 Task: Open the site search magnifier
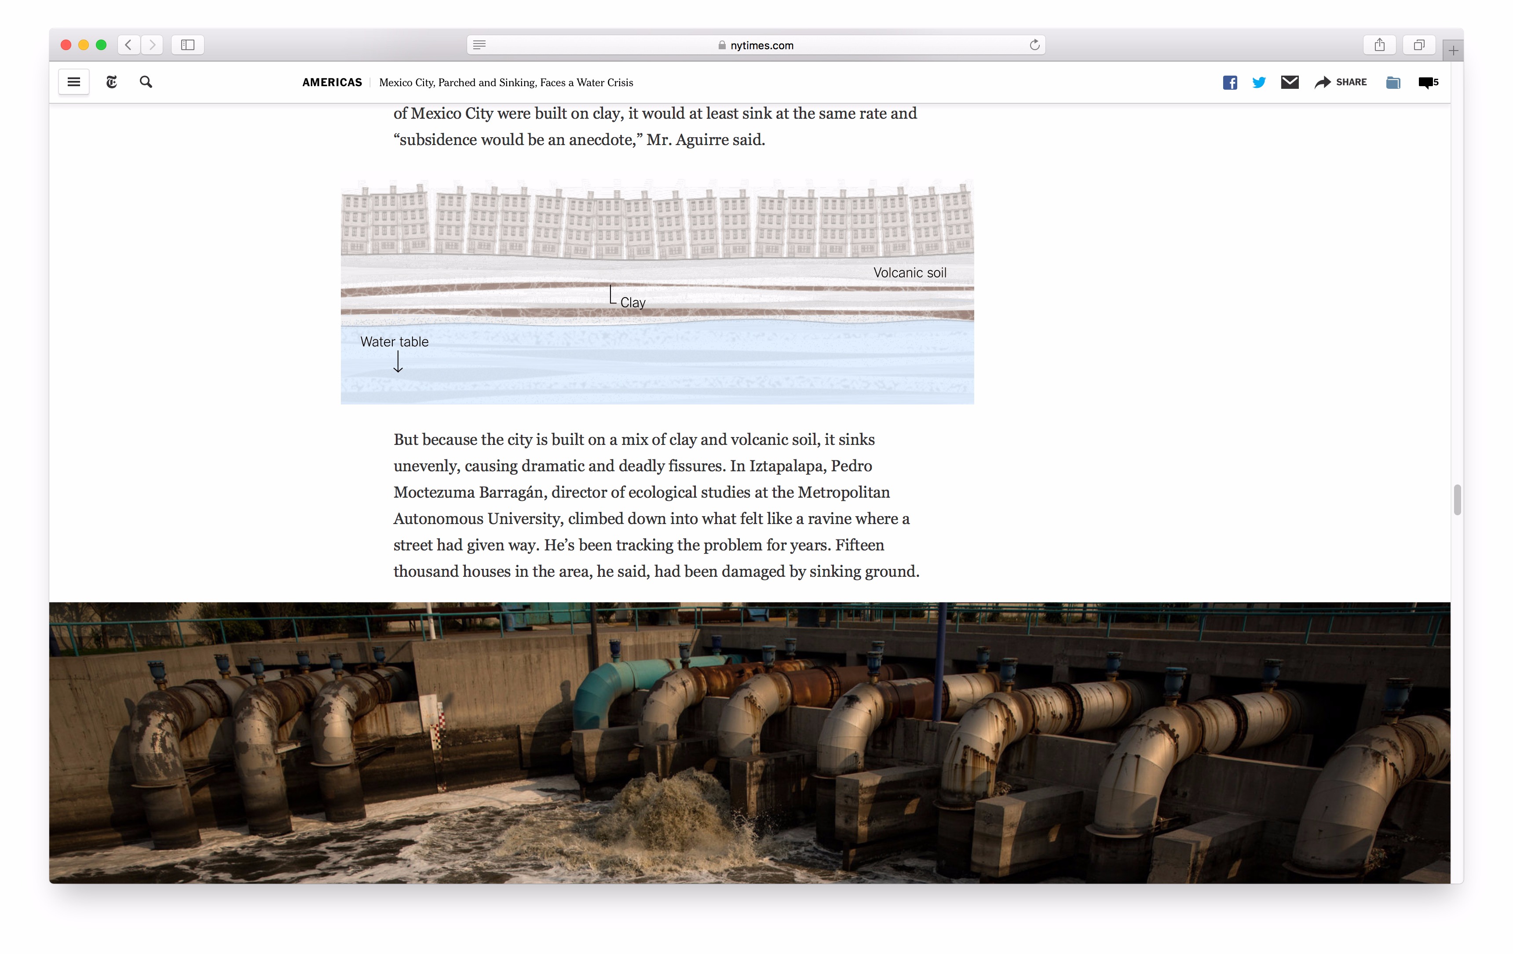tap(146, 82)
